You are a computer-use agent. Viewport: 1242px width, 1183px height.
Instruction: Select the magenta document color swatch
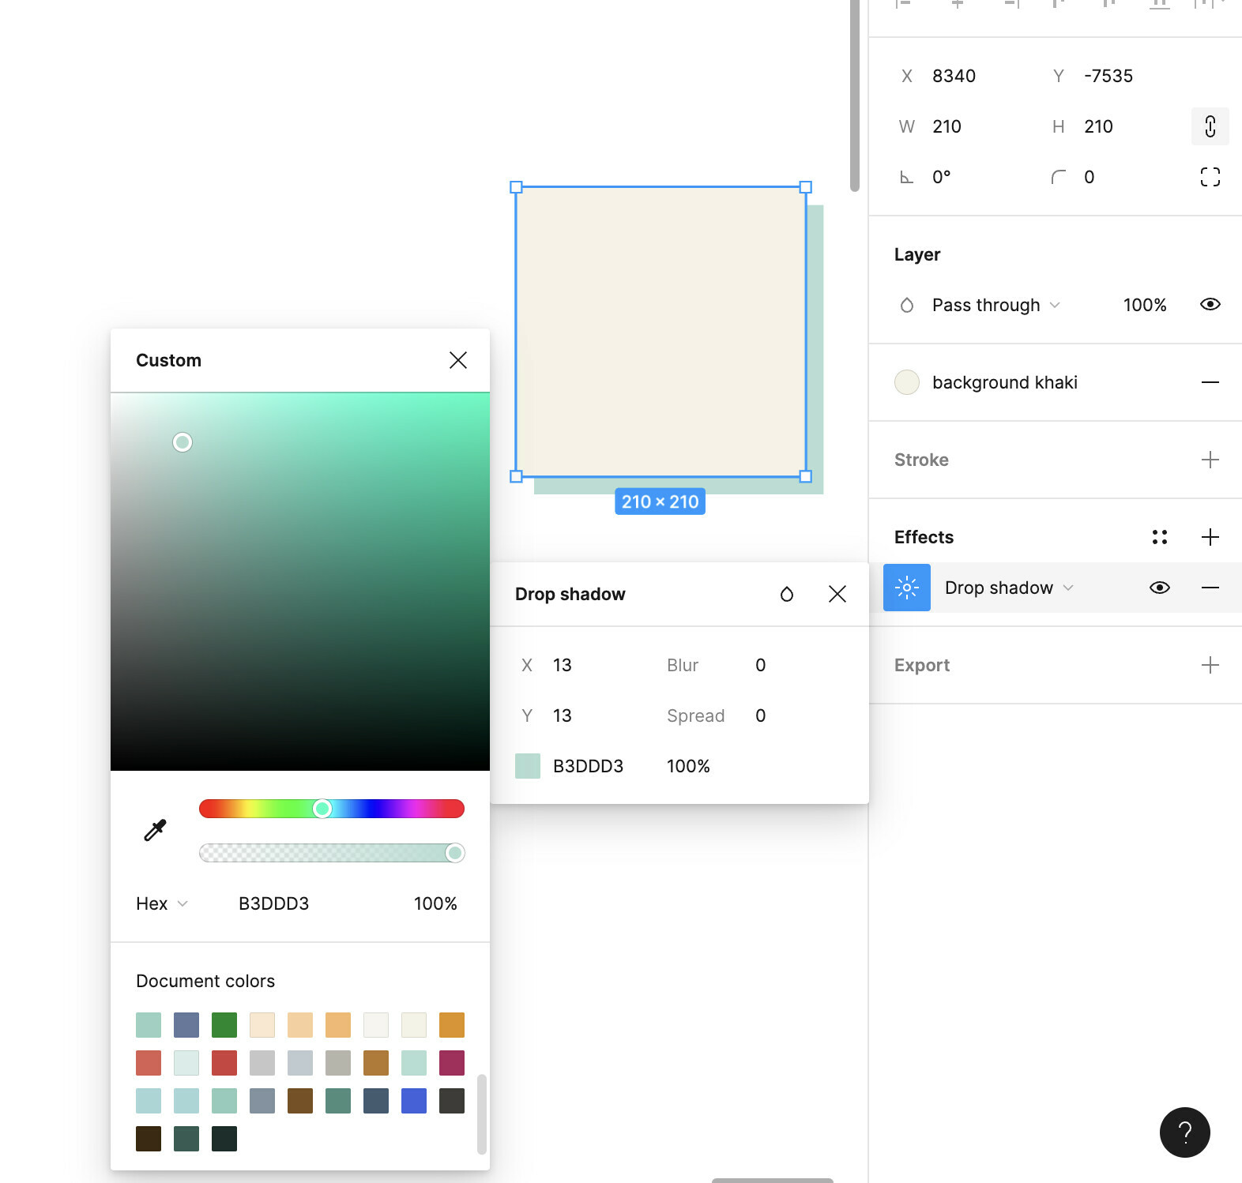452,1063
